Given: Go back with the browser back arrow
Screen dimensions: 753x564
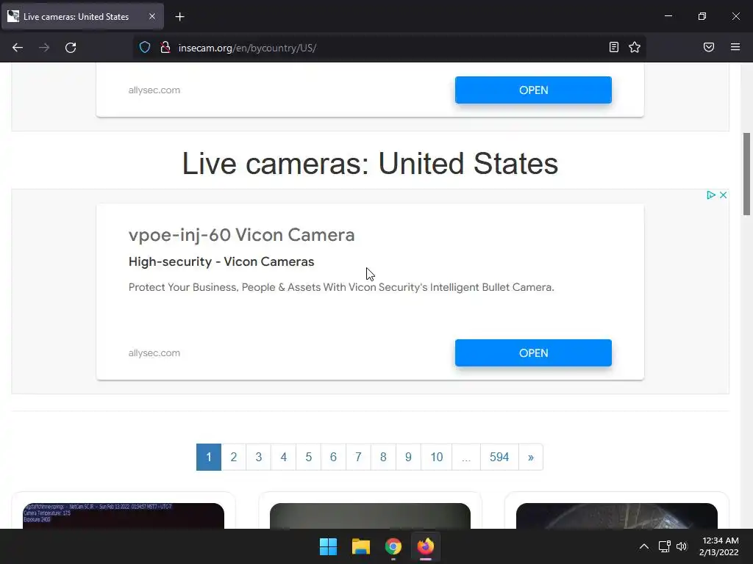Looking at the screenshot, I should 18,48.
